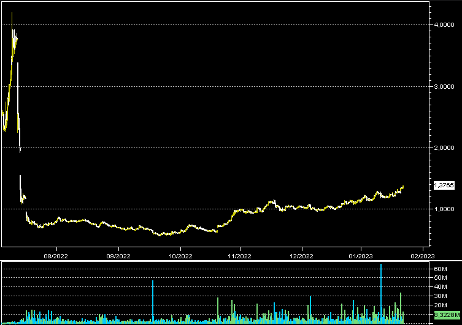Screen dimensions: 462x325
Task: Click the 50M volume axis label
Action: click(441, 278)
